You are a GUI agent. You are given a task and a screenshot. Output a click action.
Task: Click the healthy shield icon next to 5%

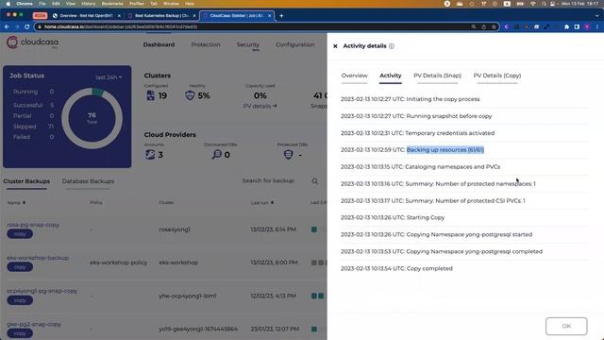(x=190, y=95)
